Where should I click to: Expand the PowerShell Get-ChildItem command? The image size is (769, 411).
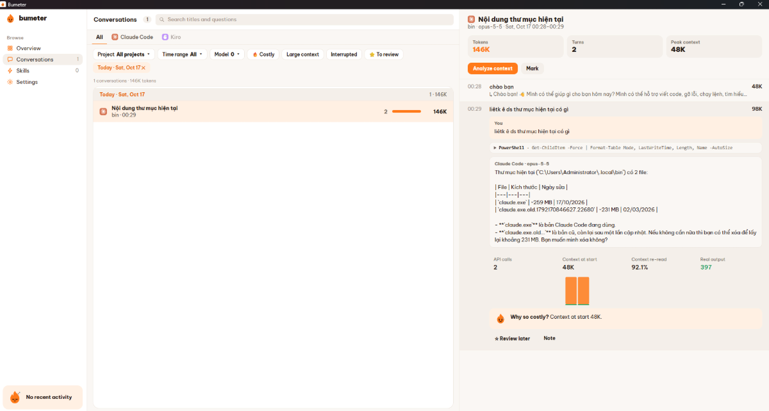tap(625, 147)
